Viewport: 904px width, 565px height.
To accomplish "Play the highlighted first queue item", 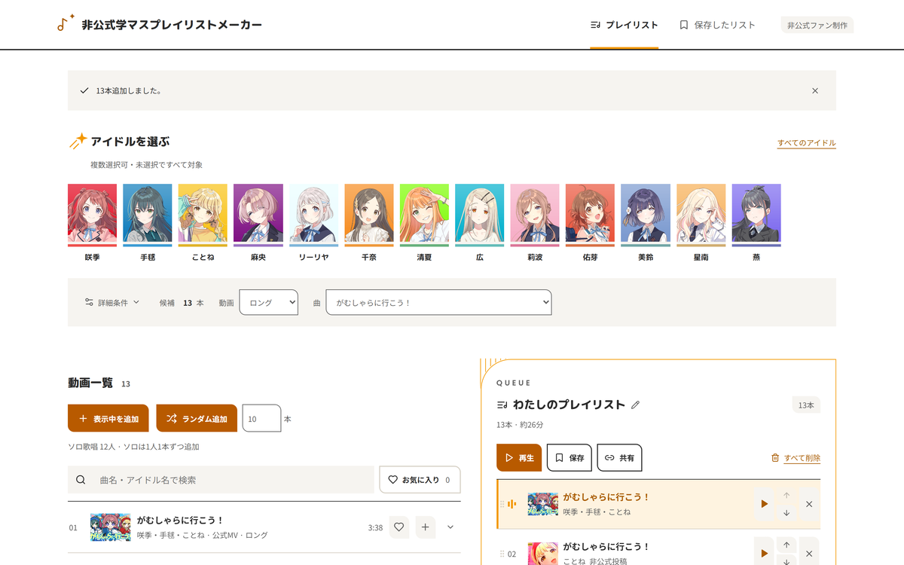I will tap(764, 504).
